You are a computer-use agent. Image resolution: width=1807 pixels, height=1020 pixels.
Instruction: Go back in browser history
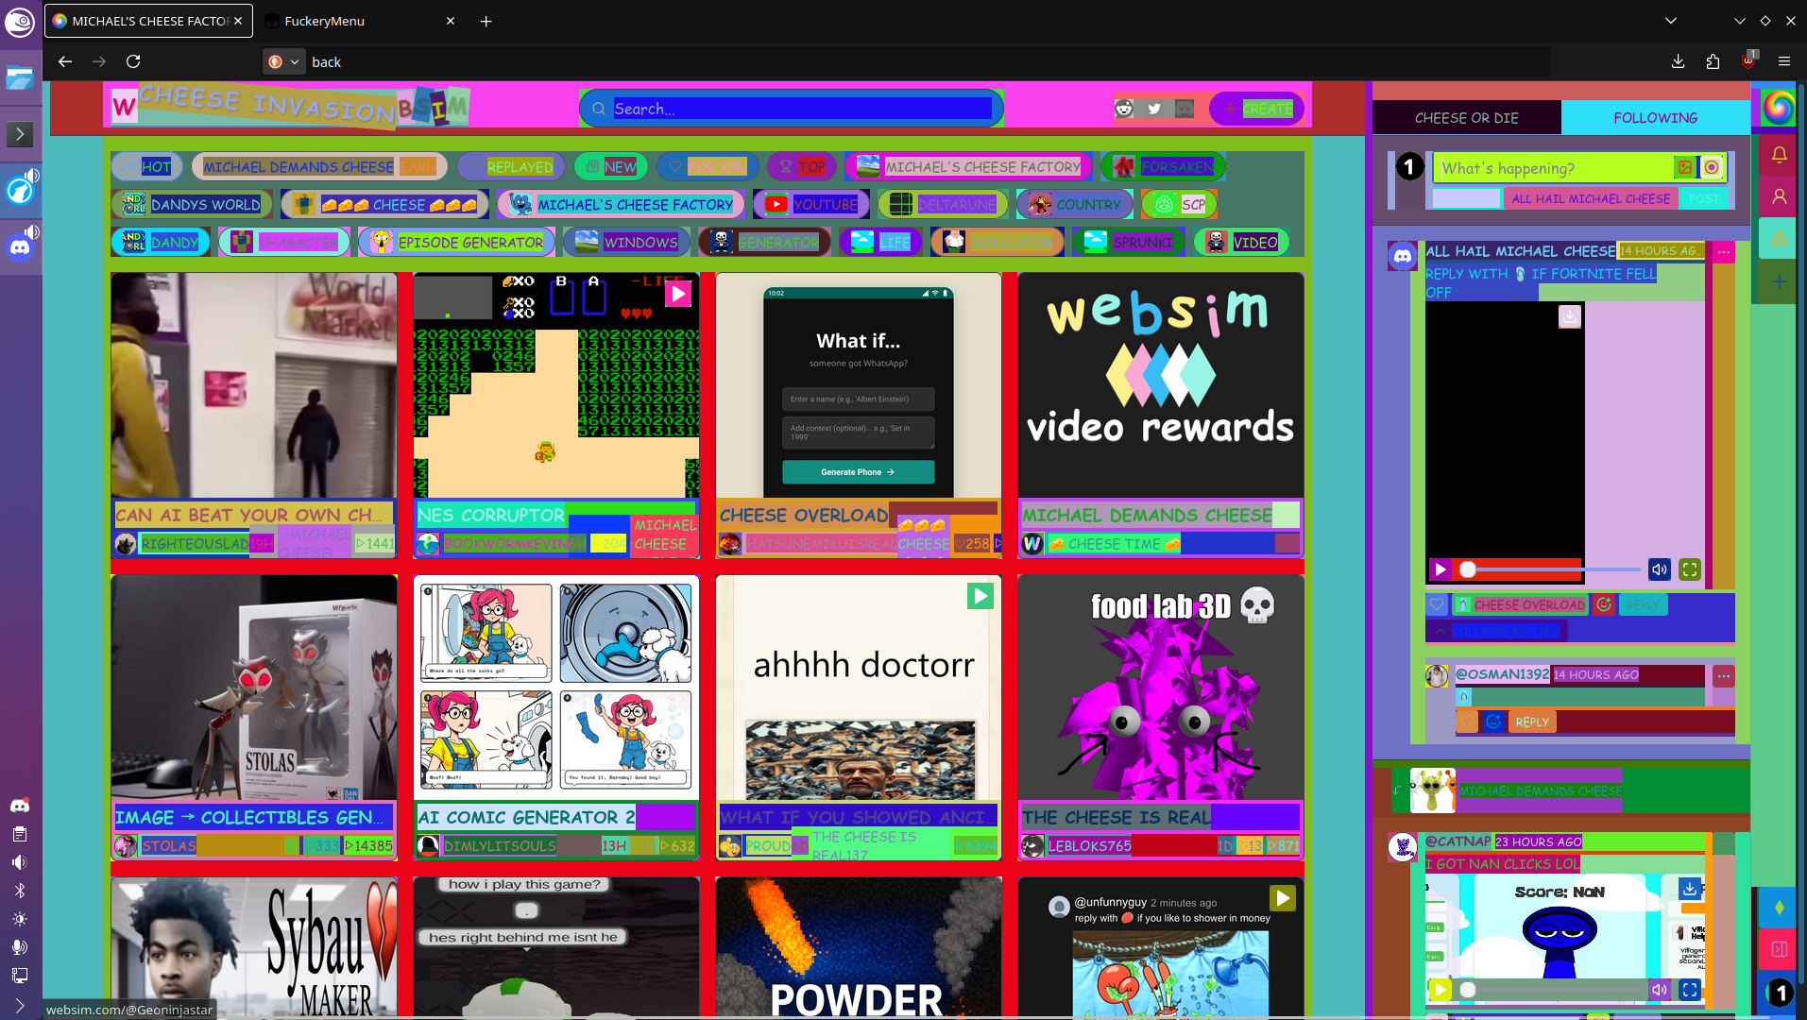pos(65,61)
